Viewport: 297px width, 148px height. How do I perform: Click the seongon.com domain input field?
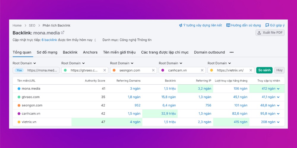pos(133,70)
